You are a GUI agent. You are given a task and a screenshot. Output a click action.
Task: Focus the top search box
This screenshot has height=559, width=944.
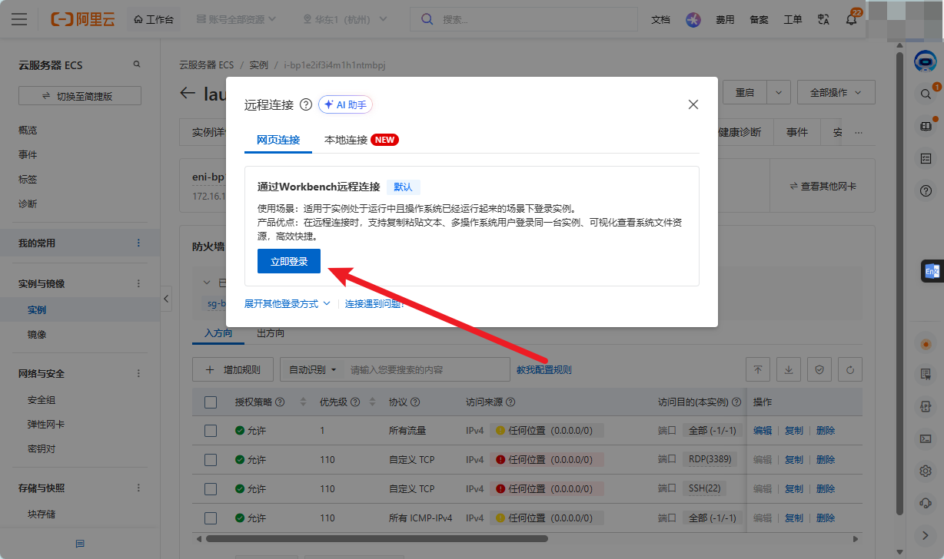click(x=524, y=19)
